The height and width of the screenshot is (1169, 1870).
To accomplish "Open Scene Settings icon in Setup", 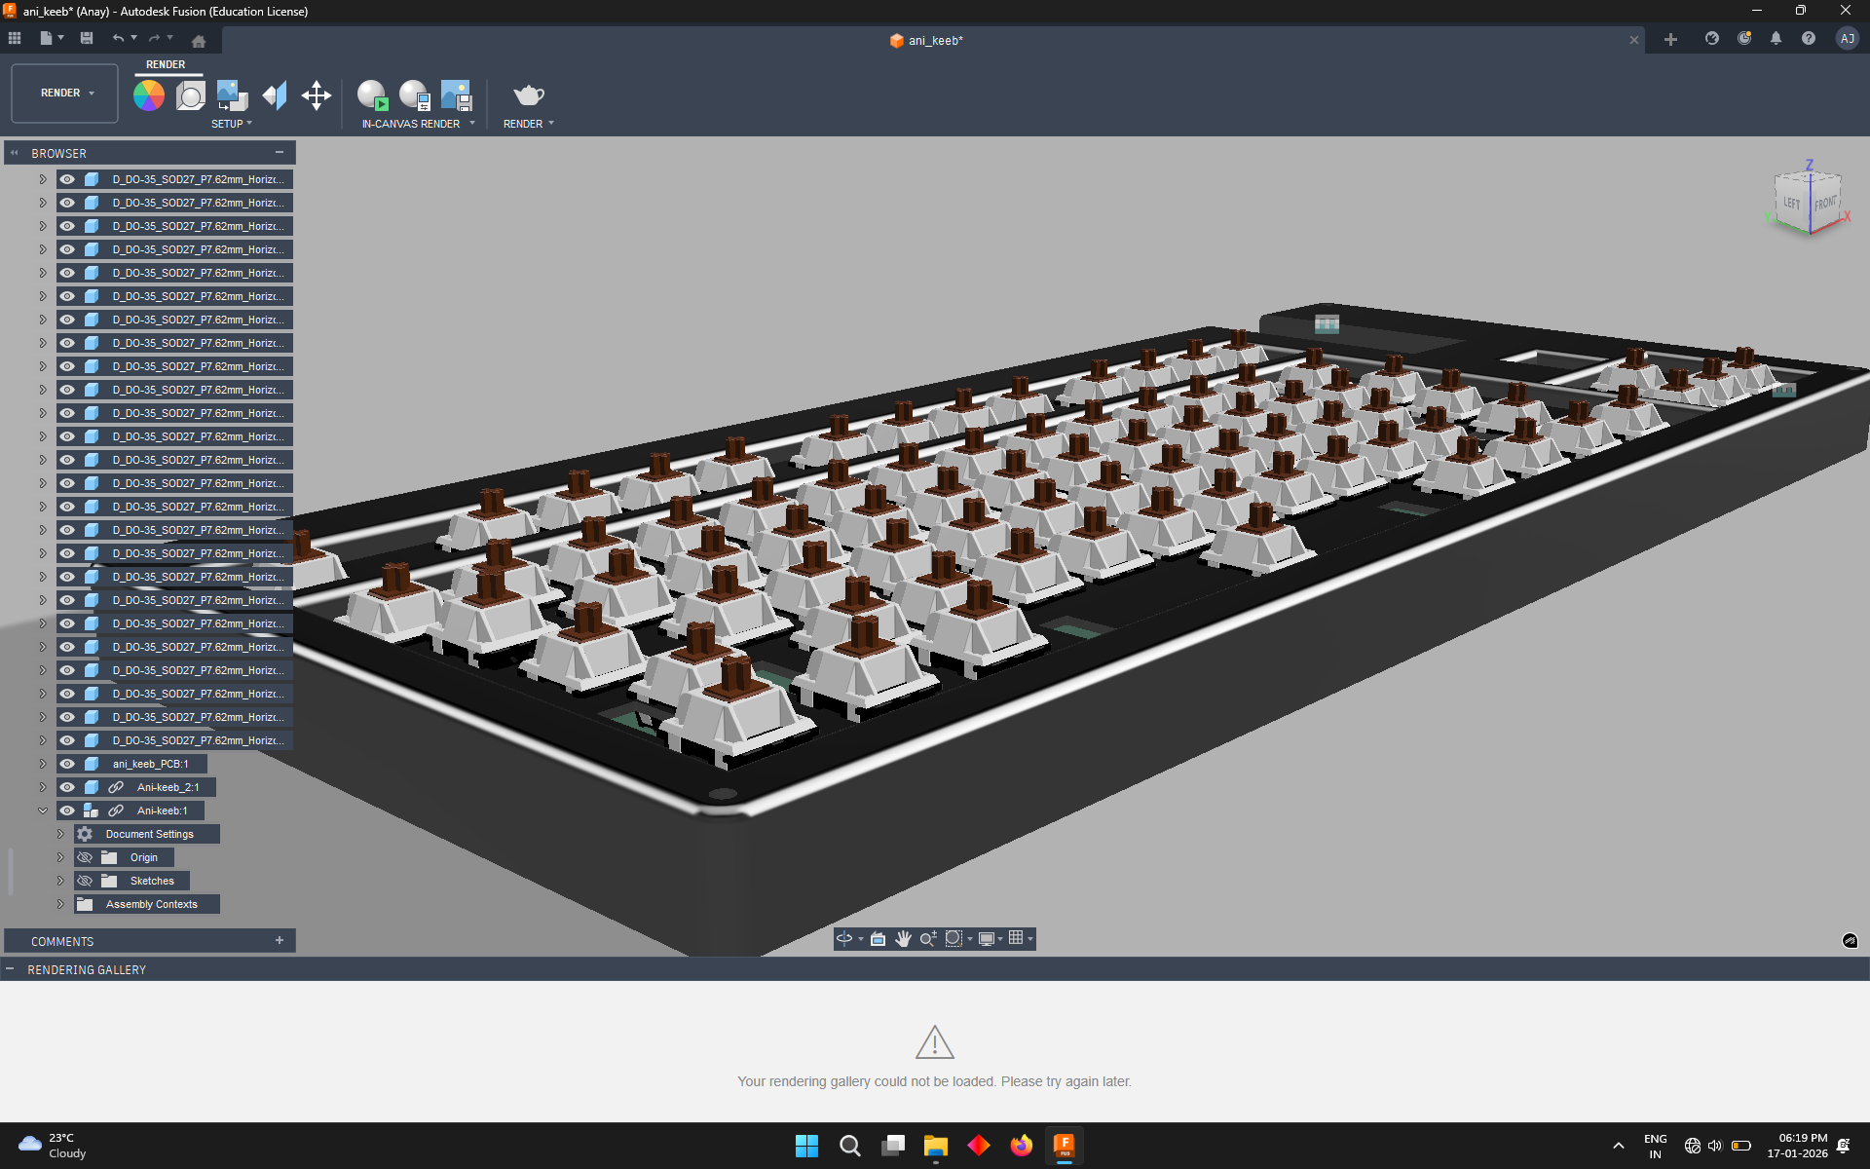I will point(190,95).
